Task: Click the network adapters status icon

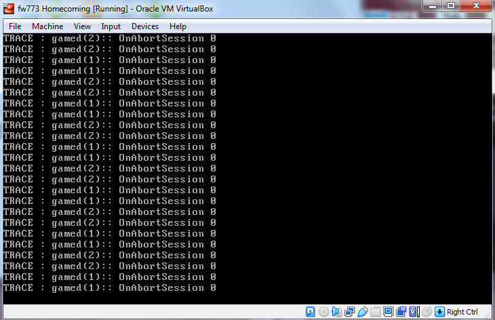Action: (x=349, y=312)
